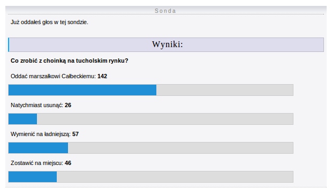The height and width of the screenshot is (195, 332).
Task: Click the 'Już oddałeś głos w tej sondzie' notice
Action: tap(49, 22)
